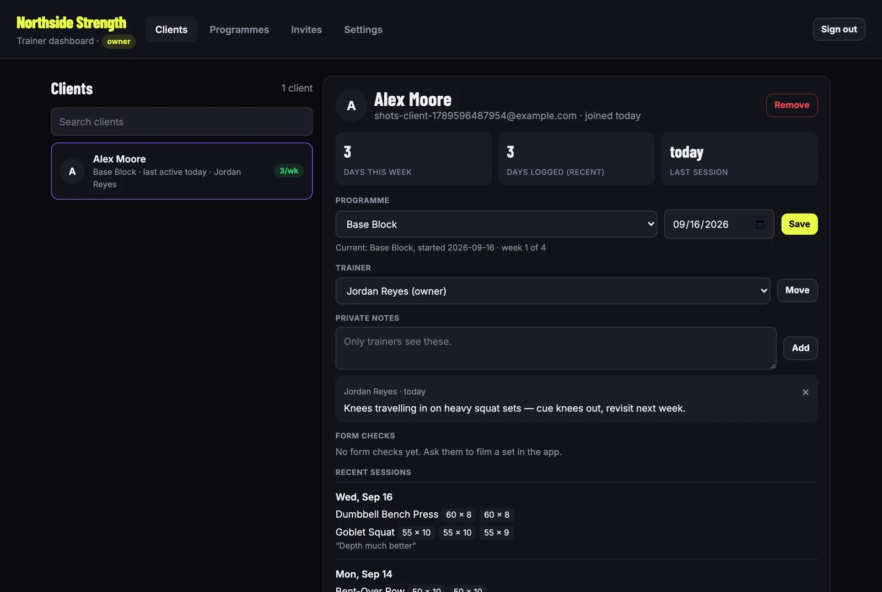Save the programme assignment
Image resolution: width=882 pixels, height=592 pixels.
pyautogui.click(x=799, y=224)
